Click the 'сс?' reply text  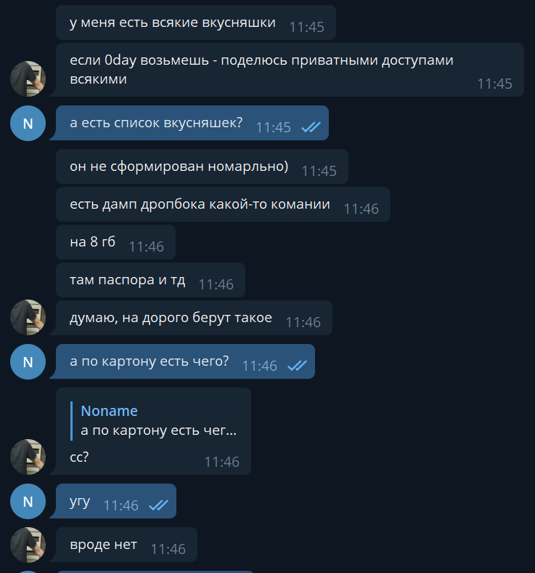pos(79,457)
